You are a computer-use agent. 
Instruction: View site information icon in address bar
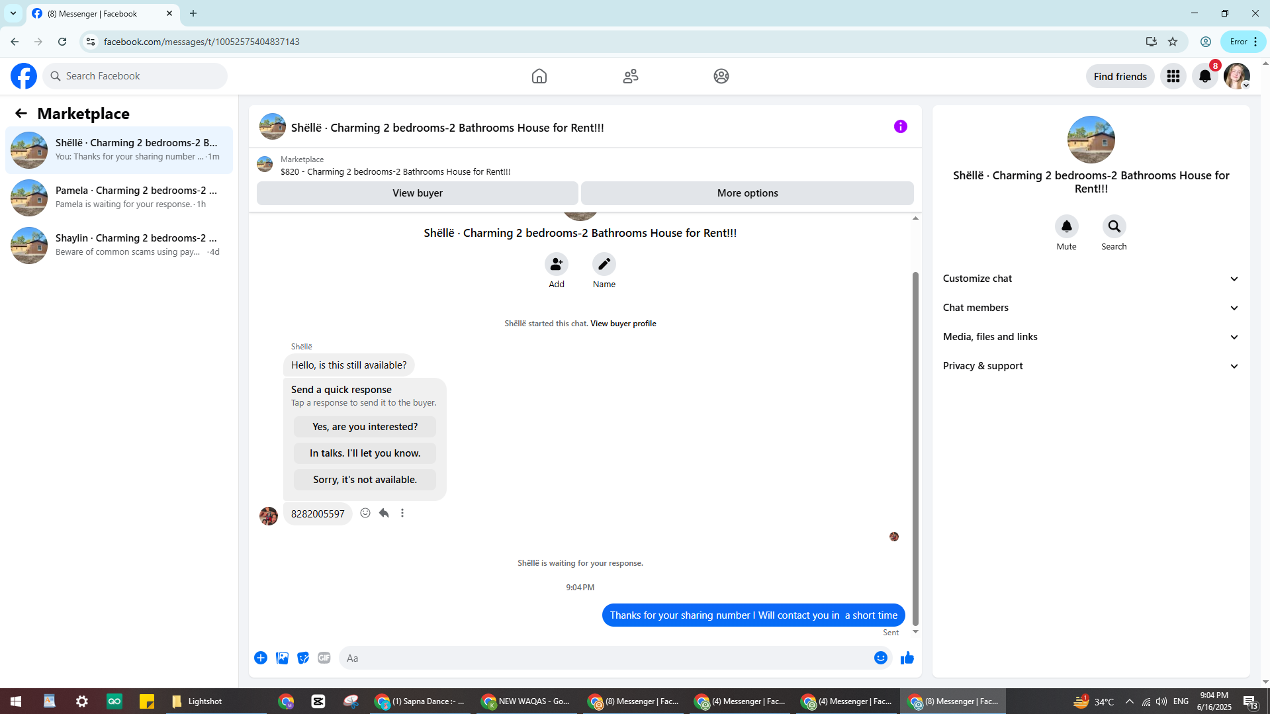[91, 42]
